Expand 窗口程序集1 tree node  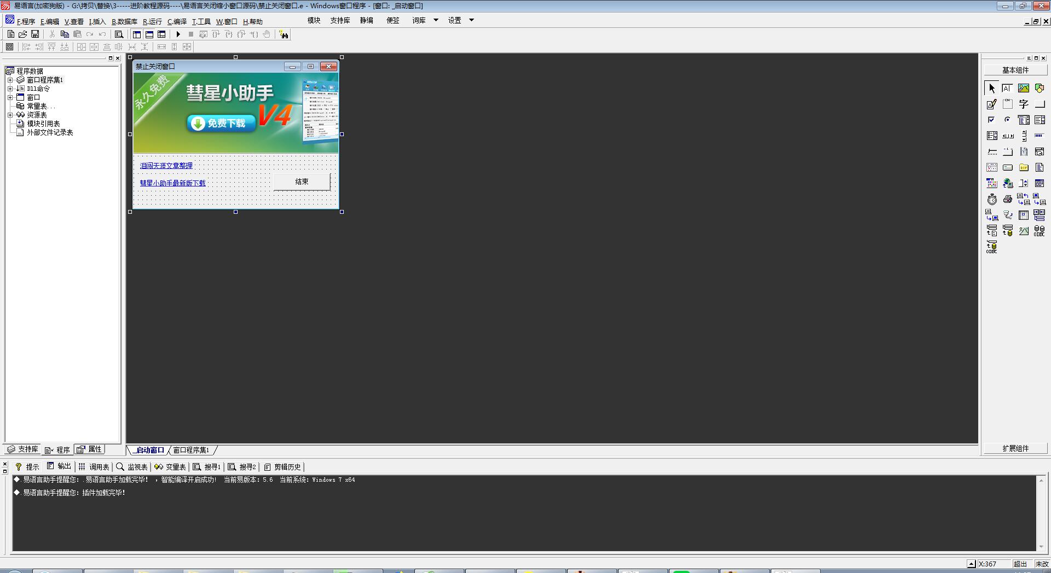point(10,80)
